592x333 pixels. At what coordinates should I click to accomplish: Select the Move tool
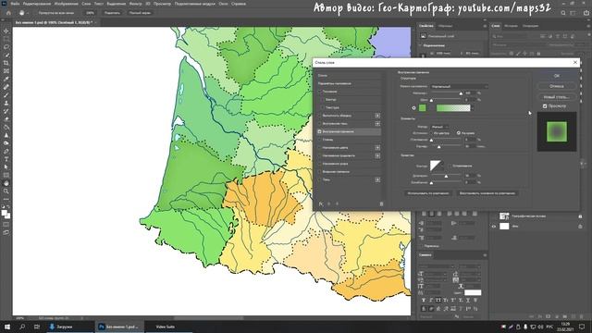pyautogui.click(x=6, y=31)
